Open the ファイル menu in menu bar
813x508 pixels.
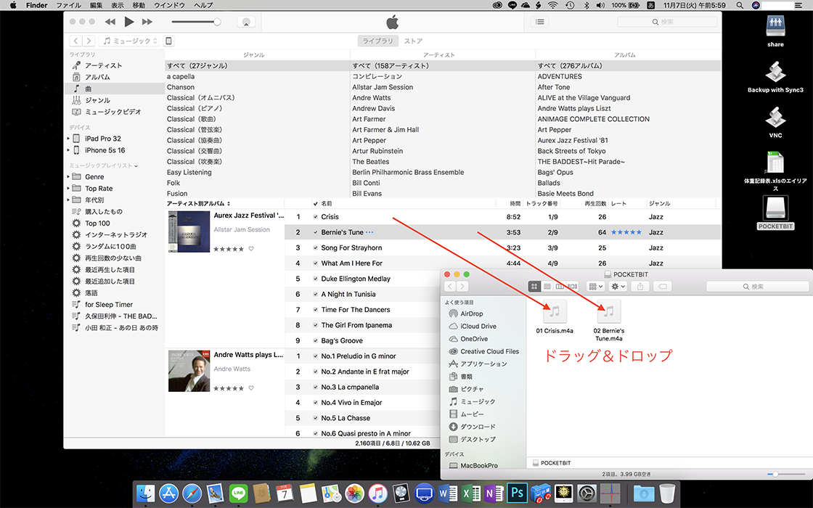(x=68, y=5)
